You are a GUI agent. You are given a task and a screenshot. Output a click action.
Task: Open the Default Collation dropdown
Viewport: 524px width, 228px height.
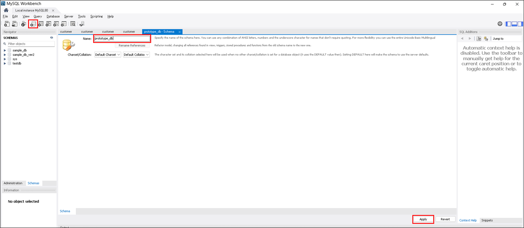pos(136,55)
